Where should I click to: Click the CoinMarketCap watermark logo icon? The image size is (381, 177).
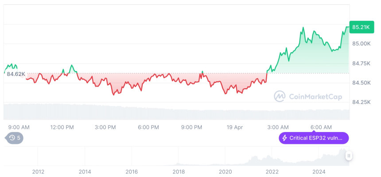click(x=279, y=96)
